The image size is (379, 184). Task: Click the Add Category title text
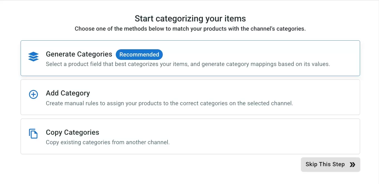point(68,93)
